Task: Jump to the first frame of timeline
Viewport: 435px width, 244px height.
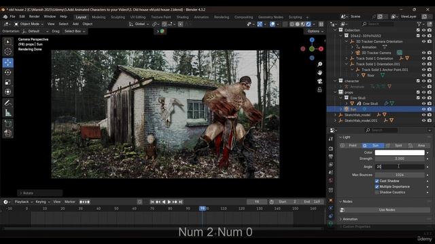Action: coord(152,202)
